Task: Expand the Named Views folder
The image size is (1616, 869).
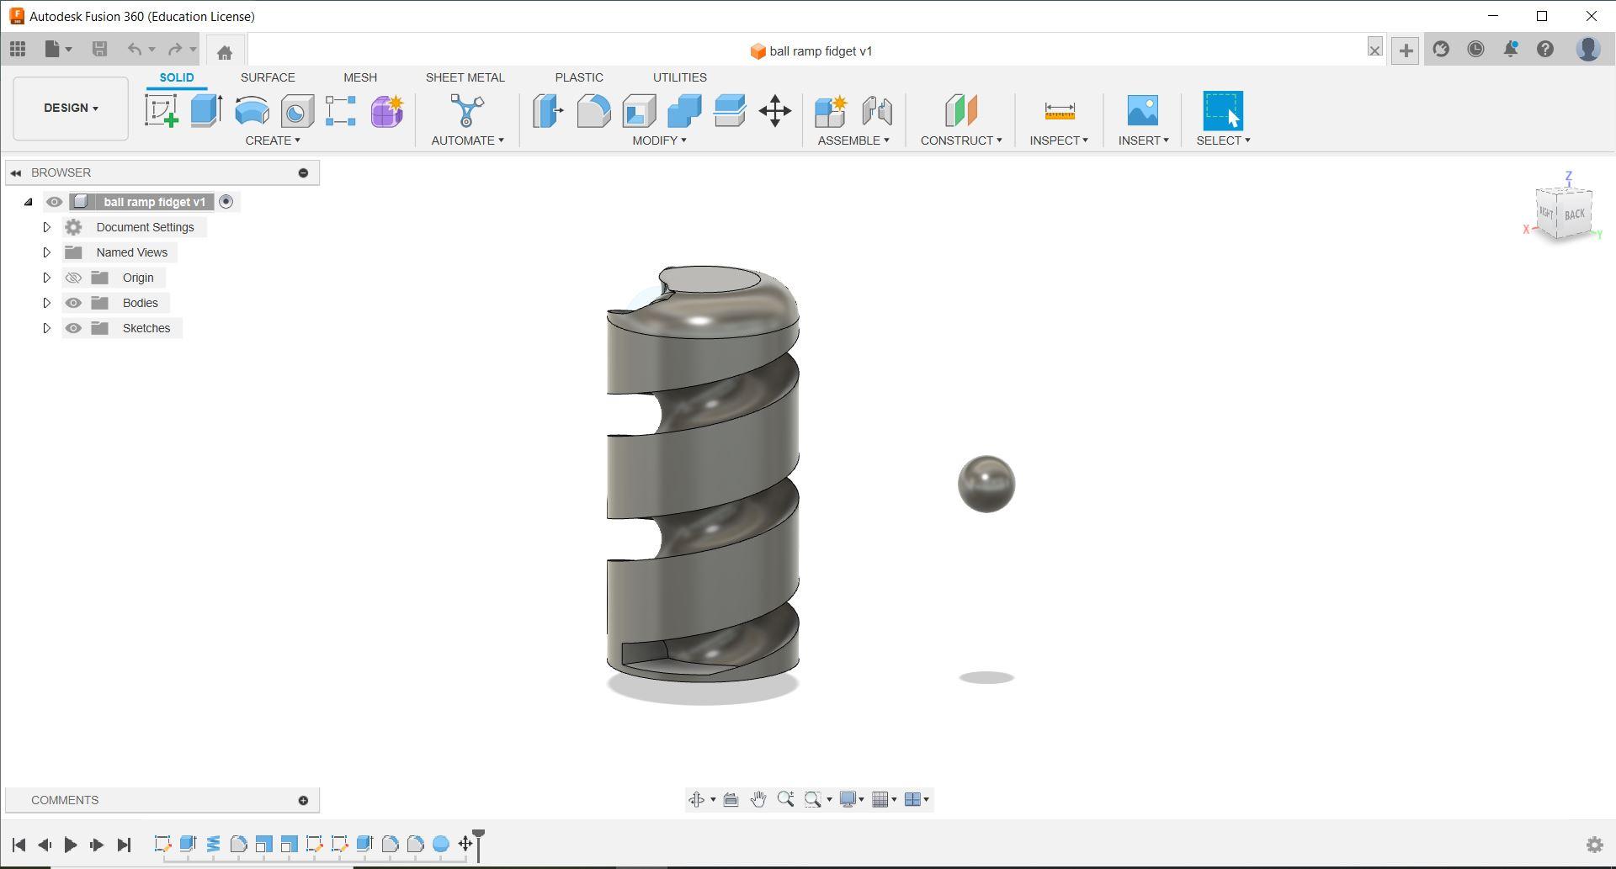Action: click(x=46, y=252)
